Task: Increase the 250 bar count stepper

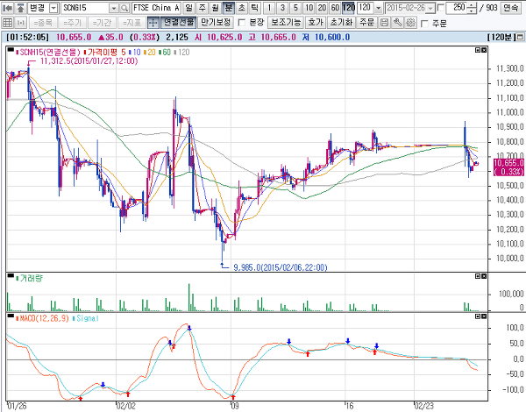Action: point(472,5)
